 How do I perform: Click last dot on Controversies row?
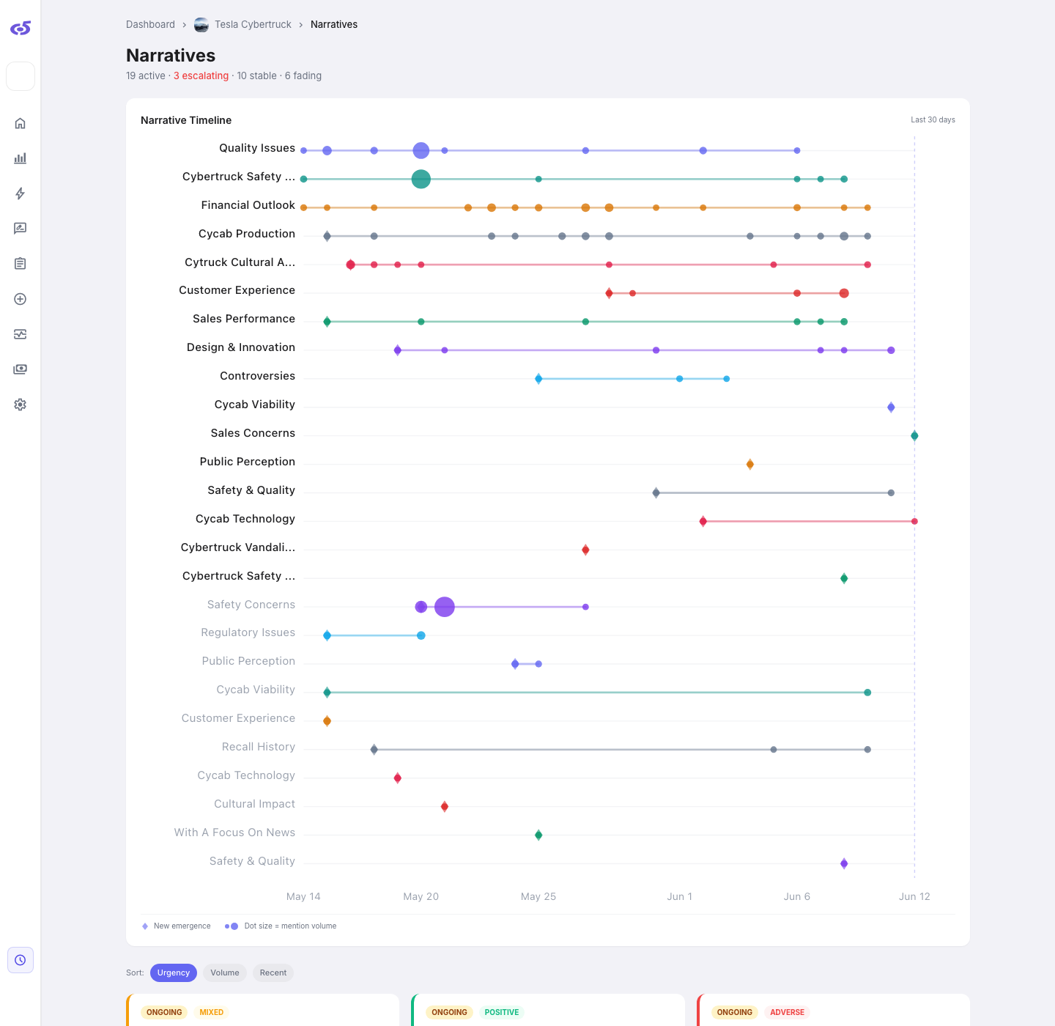tap(726, 379)
